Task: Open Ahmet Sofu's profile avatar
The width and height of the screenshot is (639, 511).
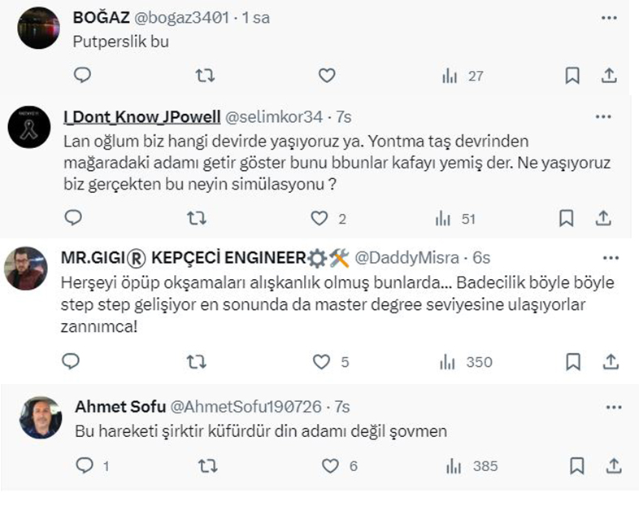Action: coord(40,417)
